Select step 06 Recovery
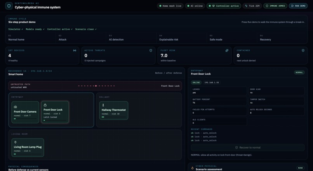This screenshot has width=313, height=171. 282,38
